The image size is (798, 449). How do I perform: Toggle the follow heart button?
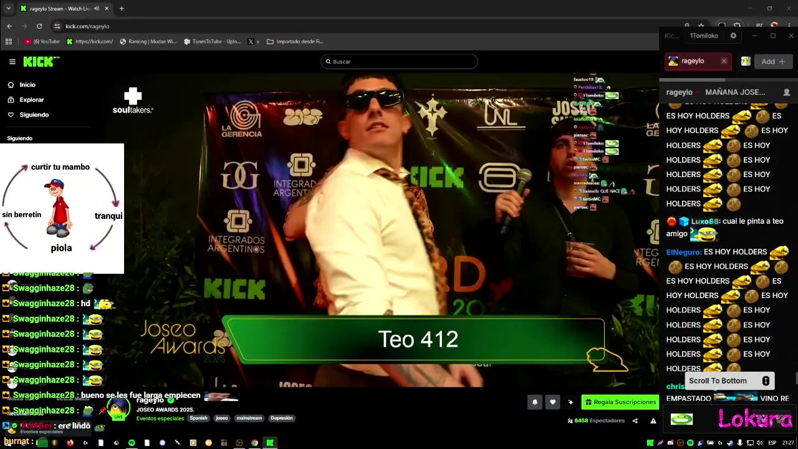point(552,402)
